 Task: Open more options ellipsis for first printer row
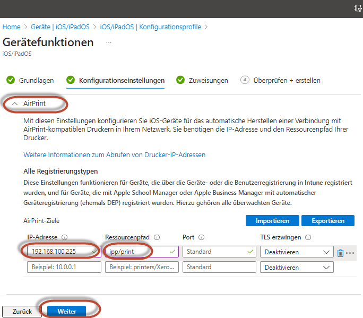(x=350, y=253)
